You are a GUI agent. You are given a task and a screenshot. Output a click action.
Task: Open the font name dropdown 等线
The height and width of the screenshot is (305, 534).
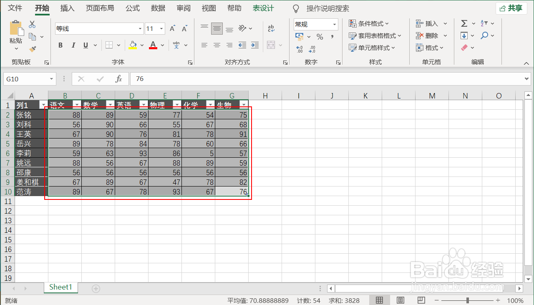(x=140, y=29)
